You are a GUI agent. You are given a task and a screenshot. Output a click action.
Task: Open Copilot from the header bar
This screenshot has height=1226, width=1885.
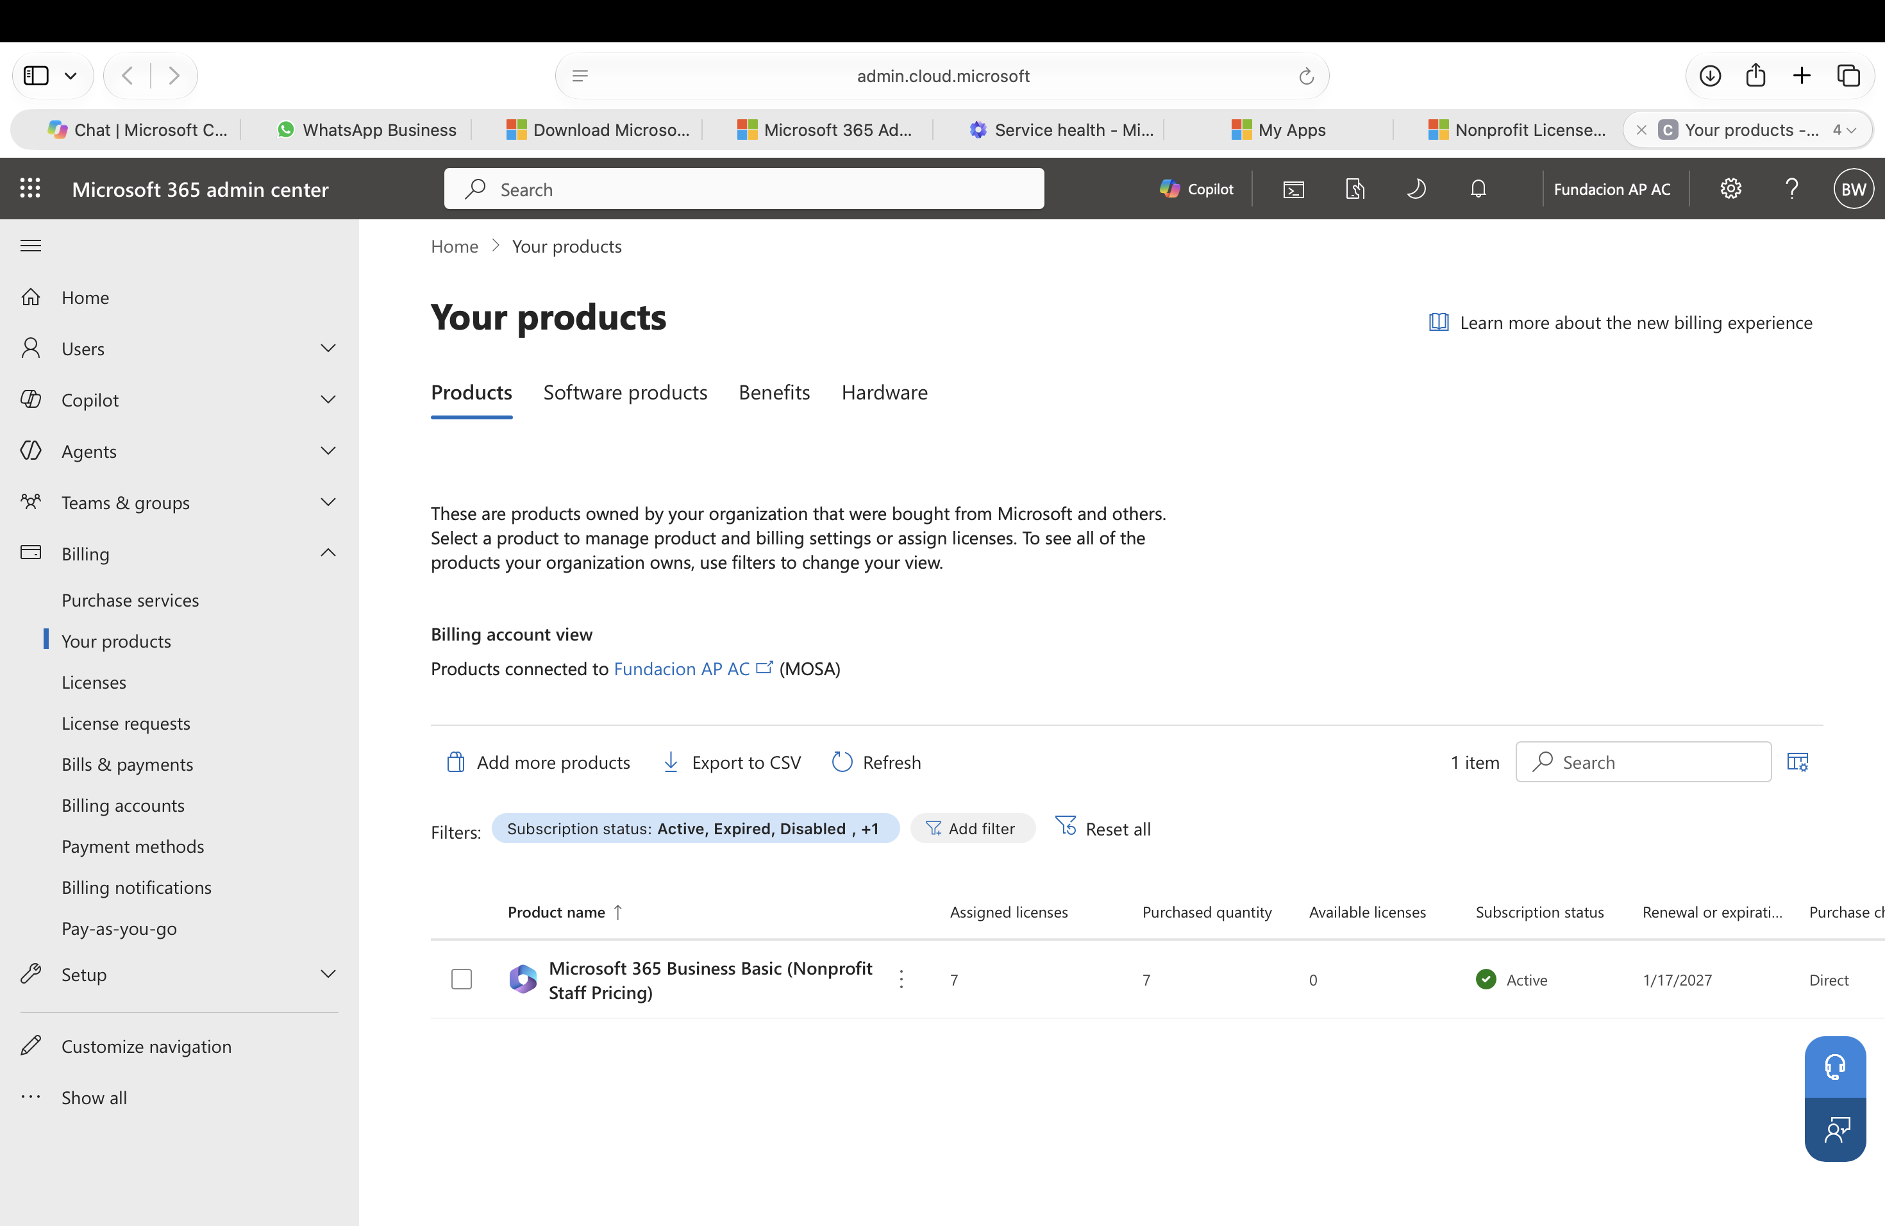coord(1196,189)
